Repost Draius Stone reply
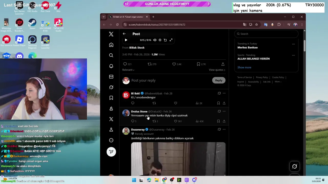 click(x=155, y=121)
